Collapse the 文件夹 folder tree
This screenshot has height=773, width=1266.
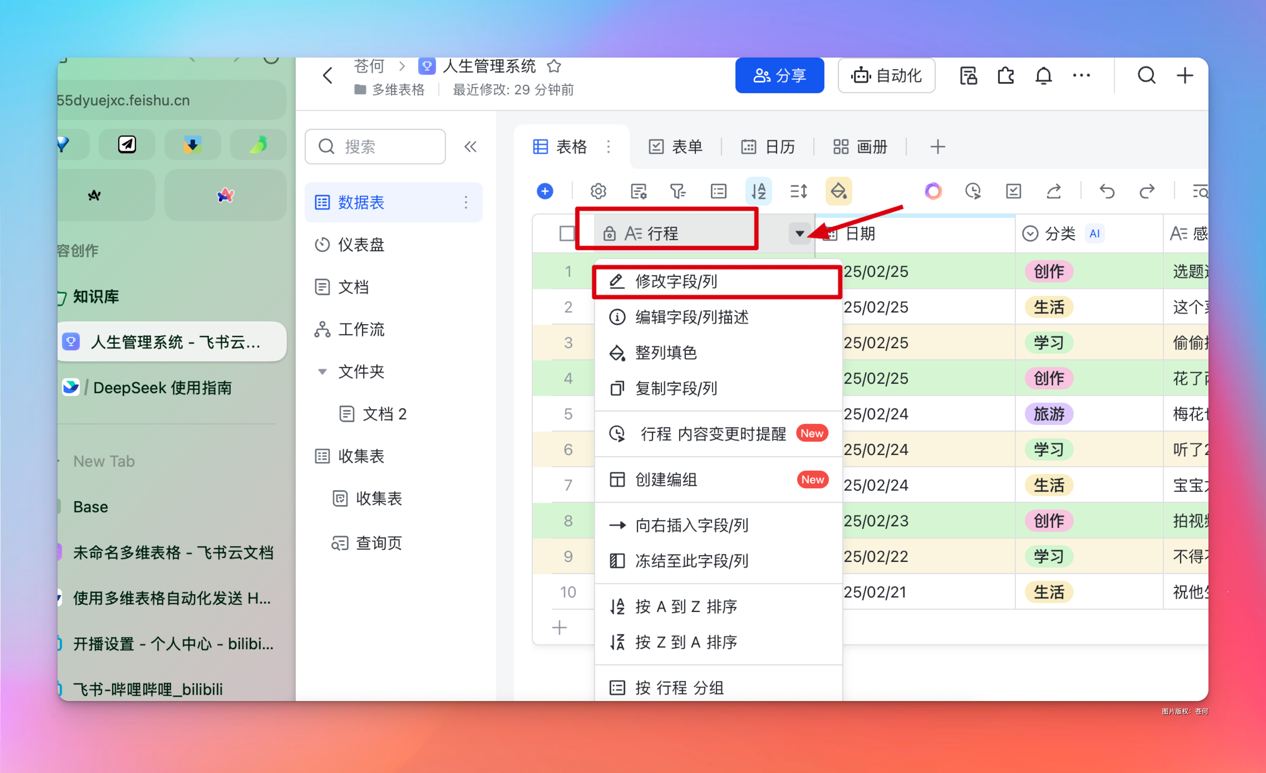click(x=322, y=372)
